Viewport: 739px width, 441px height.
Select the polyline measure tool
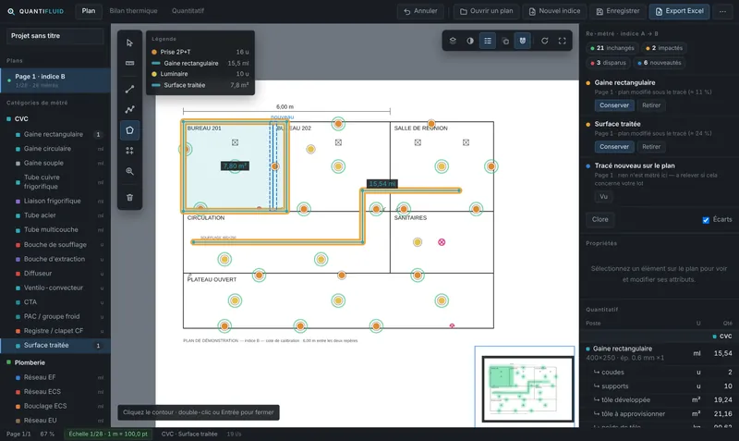point(129,109)
